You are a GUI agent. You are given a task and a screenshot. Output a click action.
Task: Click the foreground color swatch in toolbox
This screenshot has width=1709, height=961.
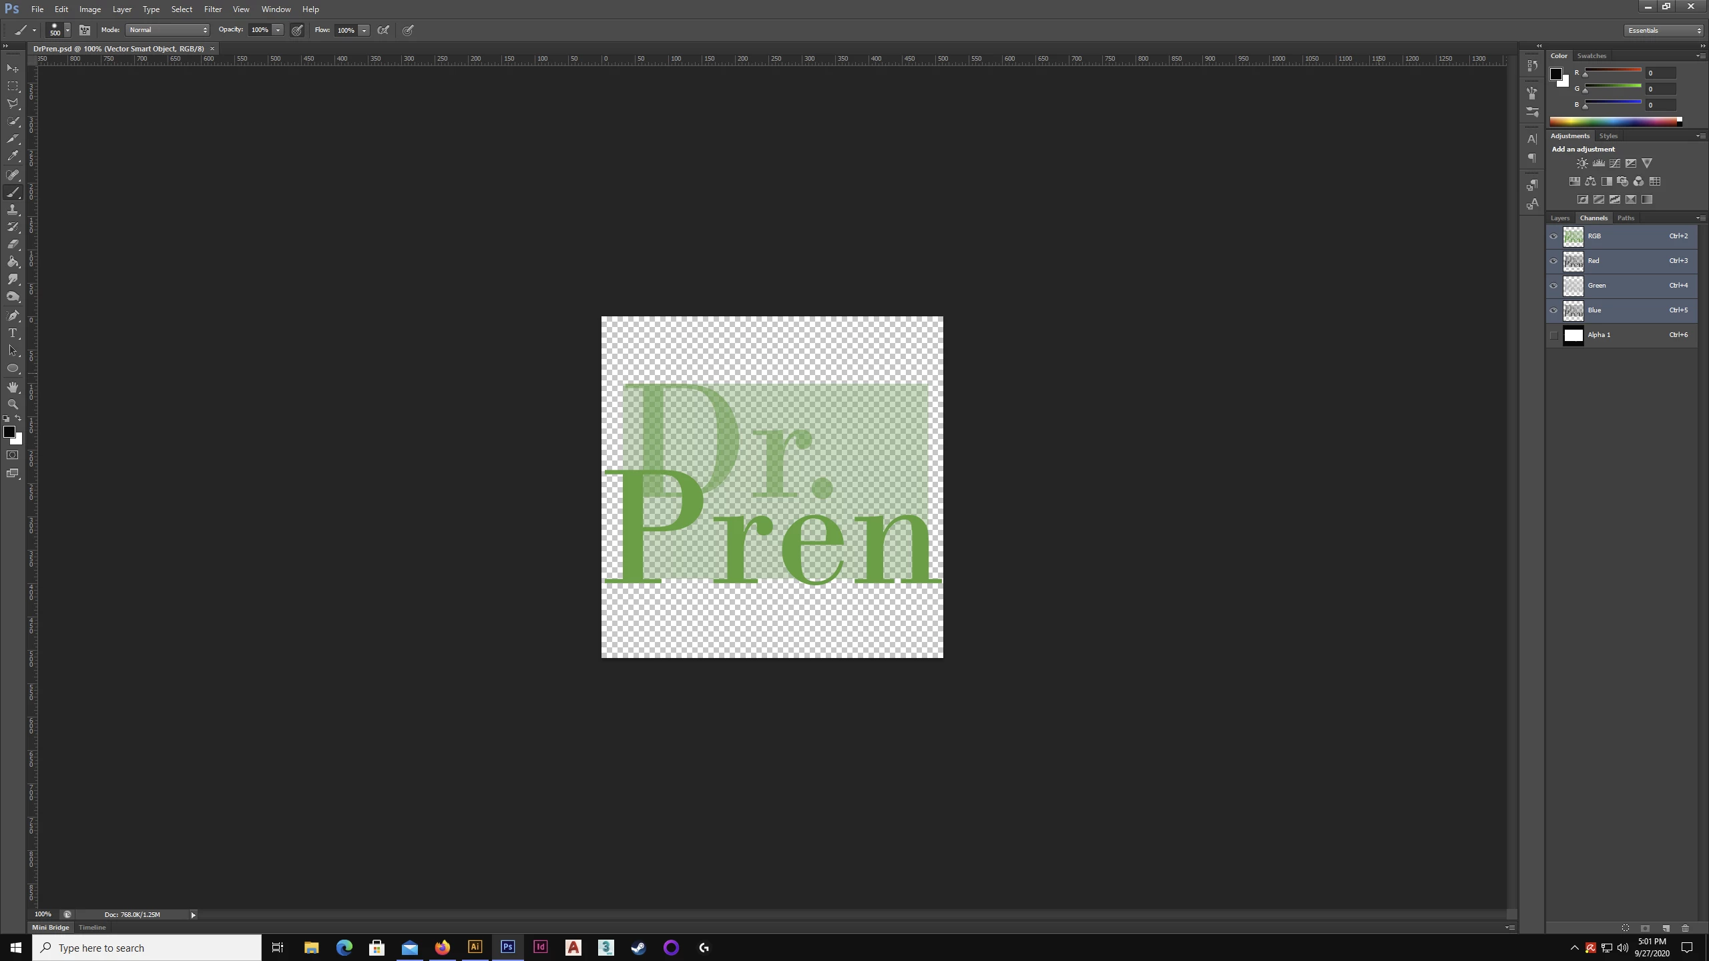[x=9, y=432]
